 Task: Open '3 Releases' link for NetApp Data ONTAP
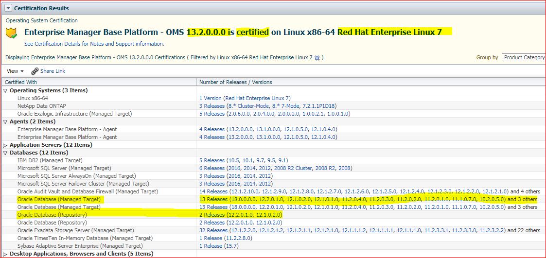tap(212, 106)
